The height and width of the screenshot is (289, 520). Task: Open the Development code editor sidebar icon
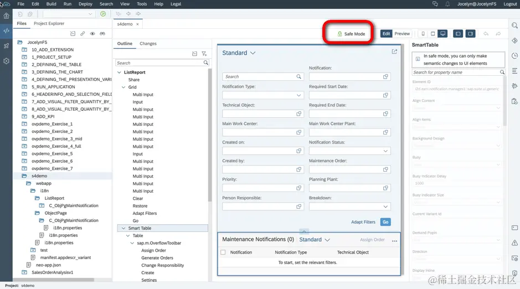pos(6,31)
